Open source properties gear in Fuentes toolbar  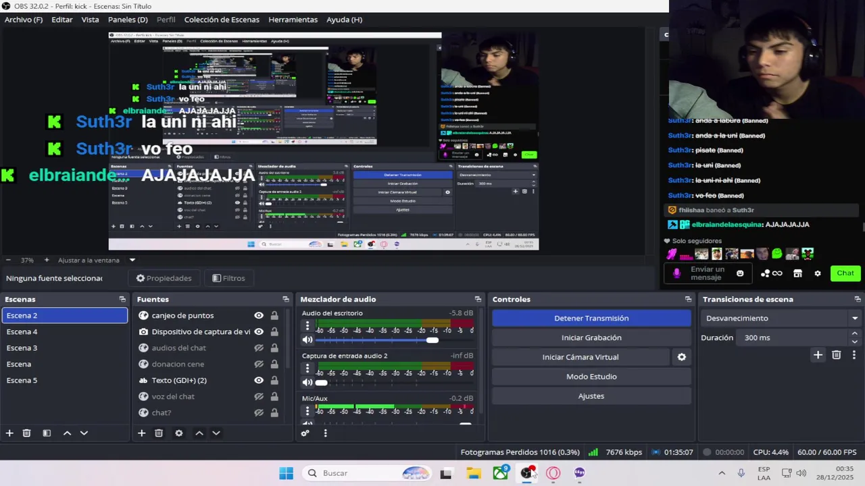(x=178, y=433)
